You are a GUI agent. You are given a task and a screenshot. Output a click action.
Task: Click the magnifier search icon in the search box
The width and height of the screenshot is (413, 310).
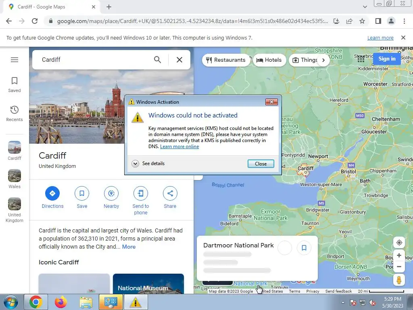[158, 60]
